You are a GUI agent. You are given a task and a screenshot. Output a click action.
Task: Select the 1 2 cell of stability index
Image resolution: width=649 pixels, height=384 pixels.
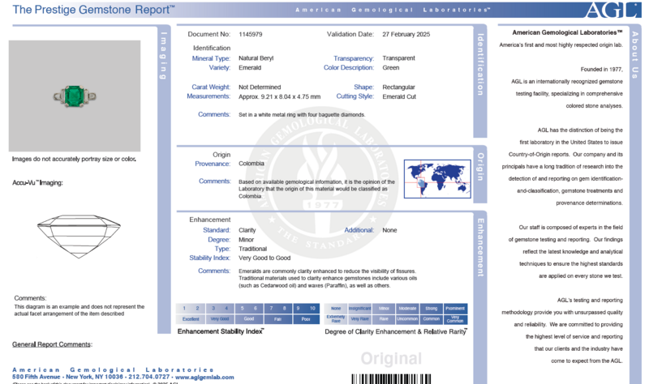click(x=191, y=309)
